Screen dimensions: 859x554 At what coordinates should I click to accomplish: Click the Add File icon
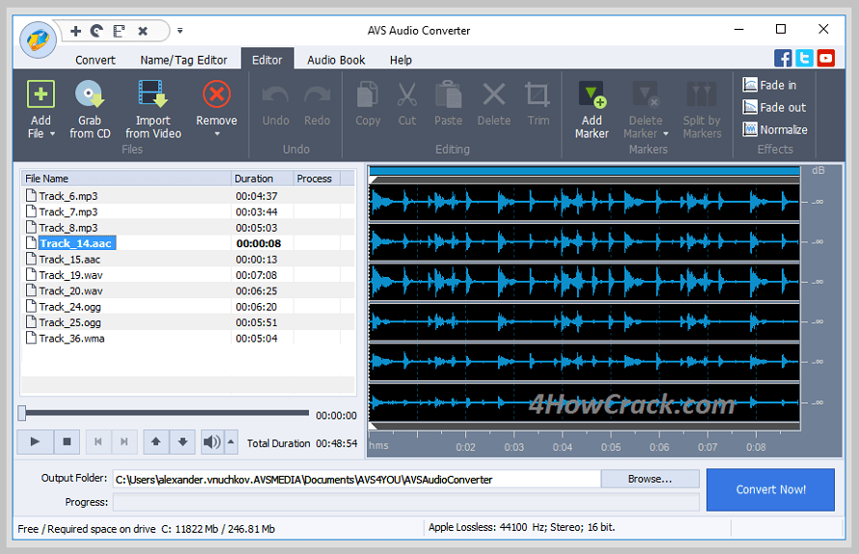[x=41, y=95]
